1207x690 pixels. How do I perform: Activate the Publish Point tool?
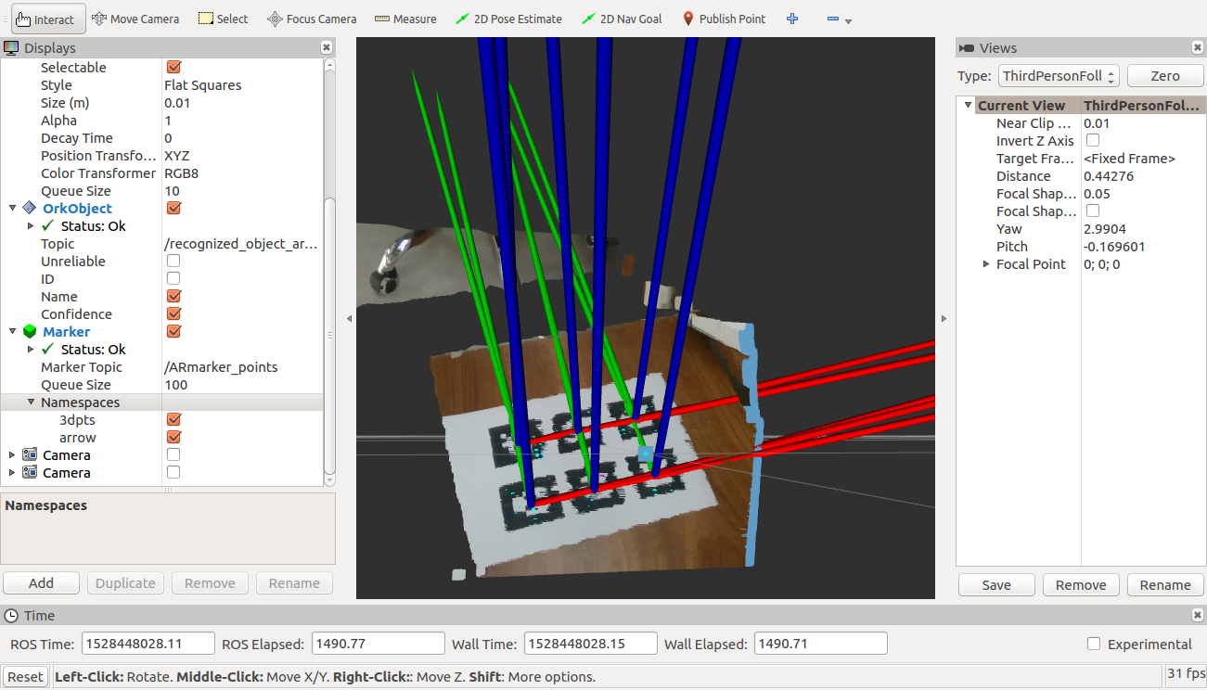point(724,19)
